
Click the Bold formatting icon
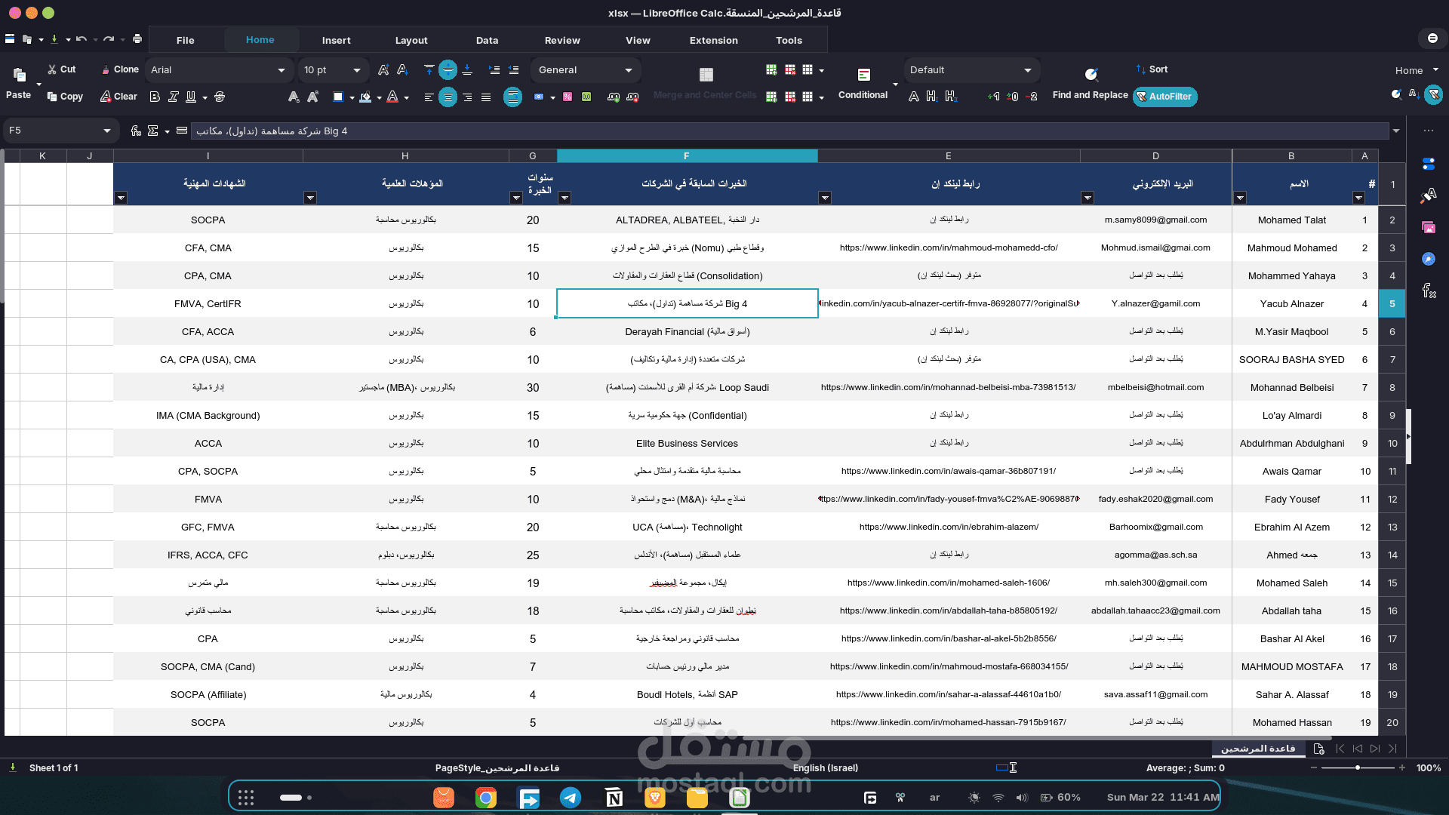(x=155, y=97)
